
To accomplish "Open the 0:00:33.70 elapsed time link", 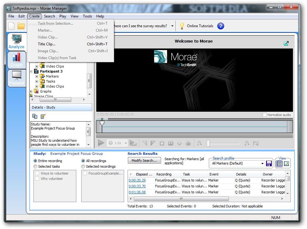I will click(x=137, y=186).
